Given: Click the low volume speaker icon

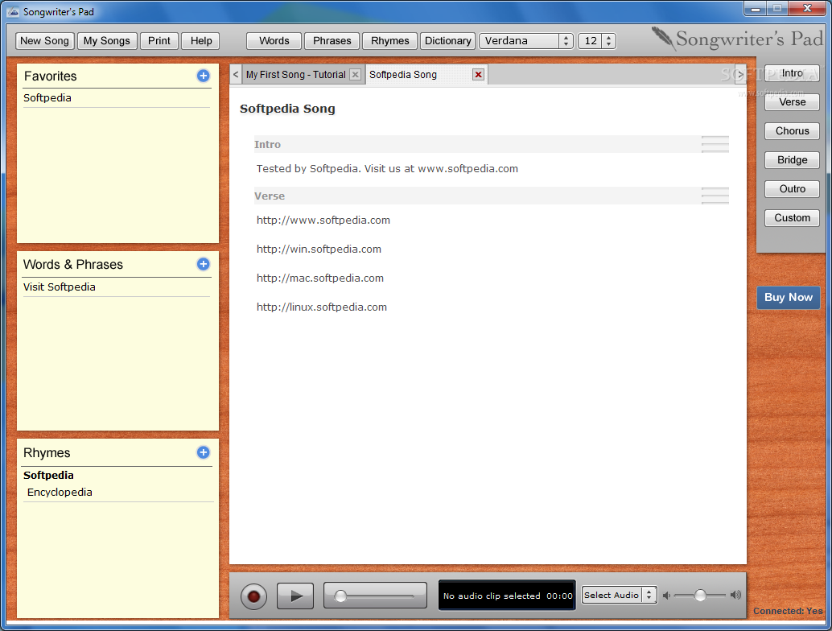Looking at the screenshot, I should pyautogui.click(x=666, y=596).
